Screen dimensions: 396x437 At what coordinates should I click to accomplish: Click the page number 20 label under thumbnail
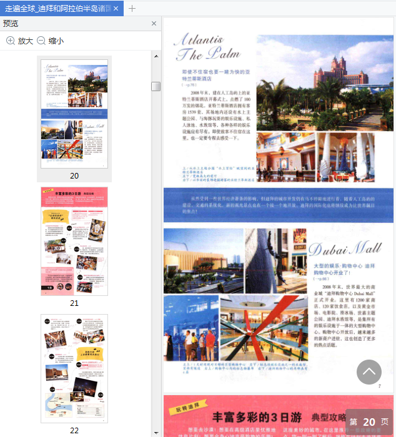(74, 176)
